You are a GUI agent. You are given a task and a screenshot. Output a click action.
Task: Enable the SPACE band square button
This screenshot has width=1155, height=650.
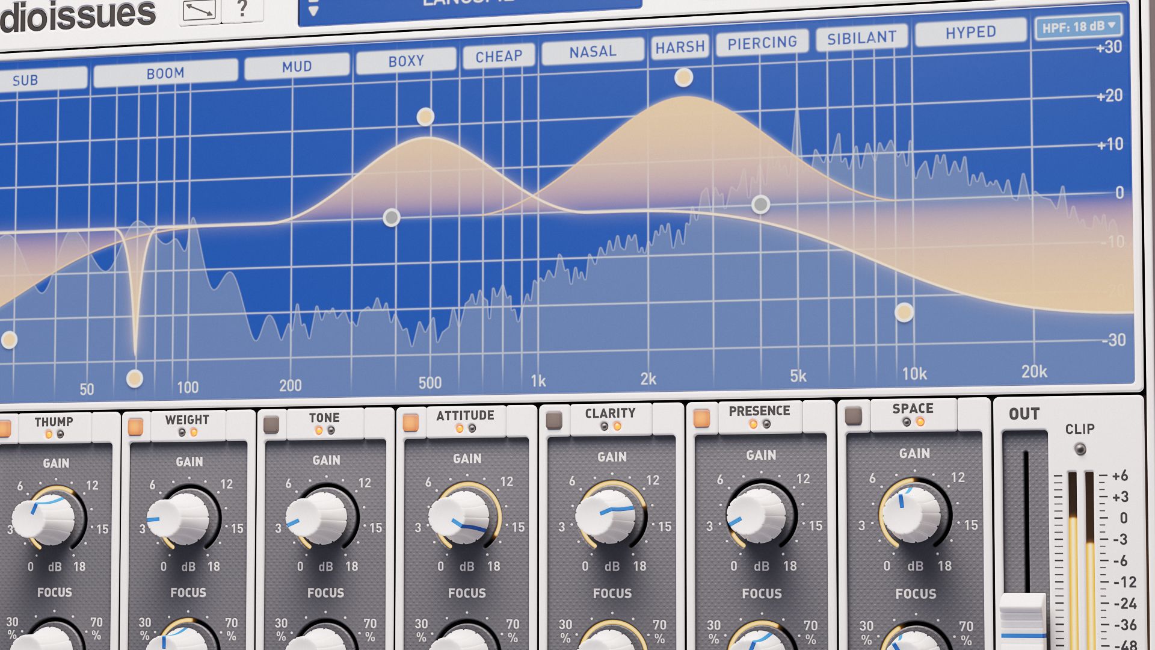click(854, 416)
